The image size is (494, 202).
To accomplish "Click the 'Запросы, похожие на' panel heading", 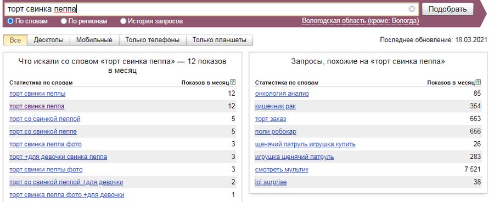I will pyautogui.click(x=368, y=61).
